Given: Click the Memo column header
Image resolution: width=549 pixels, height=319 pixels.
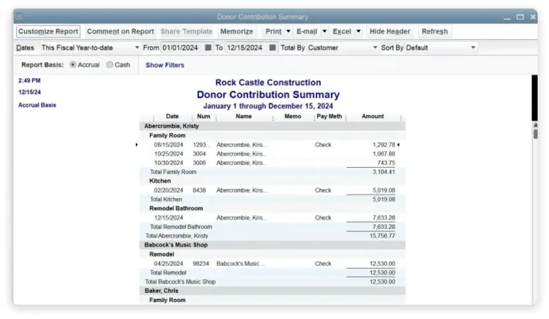Looking at the screenshot, I should click(293, 116).
